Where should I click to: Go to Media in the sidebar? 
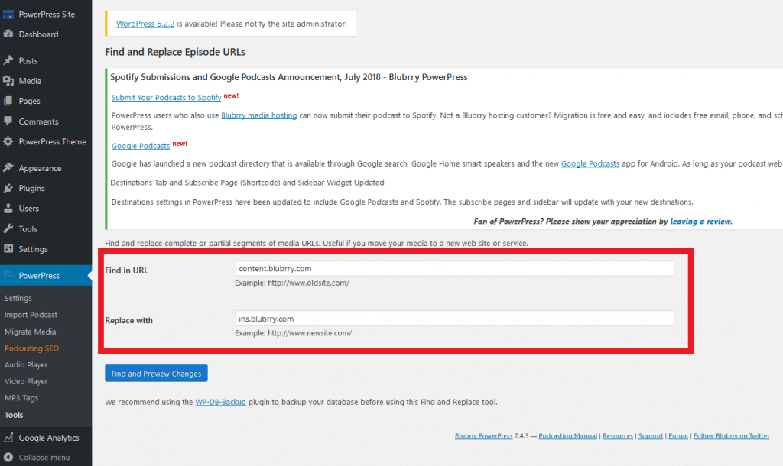point(30,81)
